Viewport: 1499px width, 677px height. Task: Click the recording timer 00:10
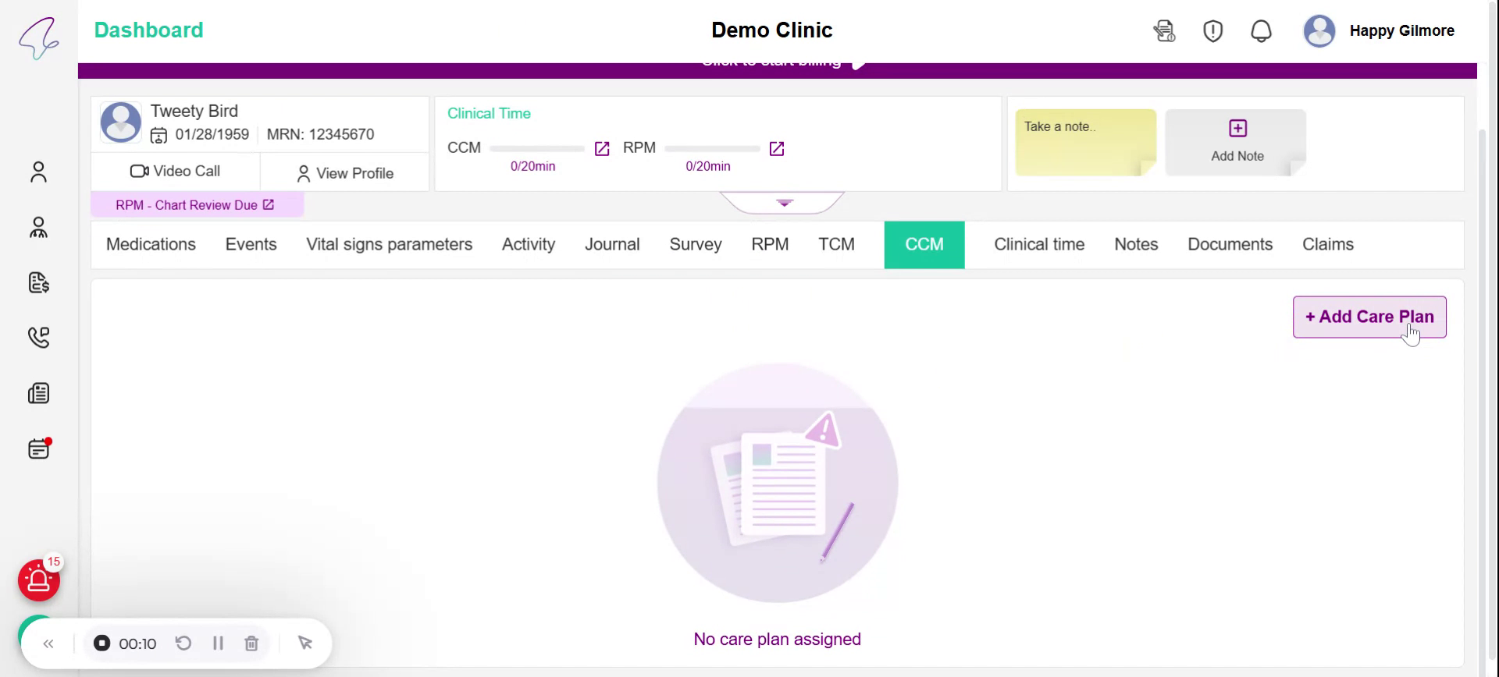137,643
